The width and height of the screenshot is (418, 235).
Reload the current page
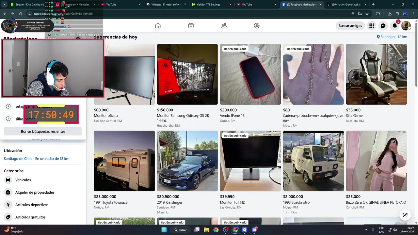click(21, 14)
